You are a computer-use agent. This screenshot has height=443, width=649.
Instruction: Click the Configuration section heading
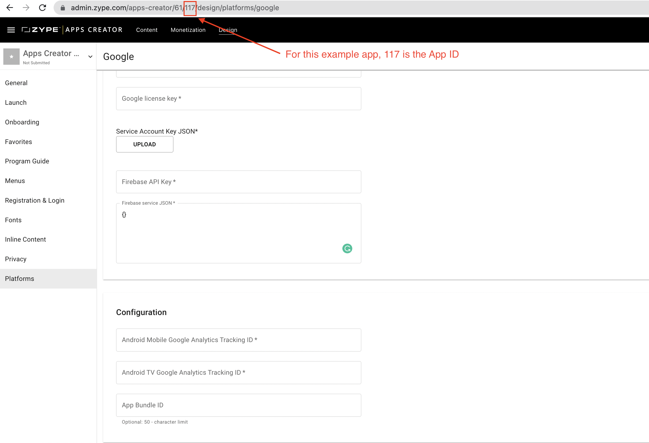pos(141,312)
